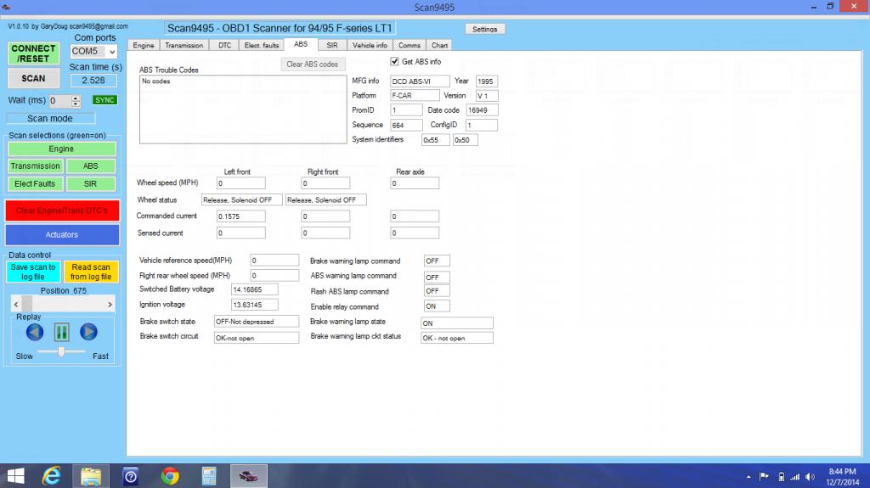870x488 pixels.
Task: Click the CONNECT /RESET button
Action: 33,53
